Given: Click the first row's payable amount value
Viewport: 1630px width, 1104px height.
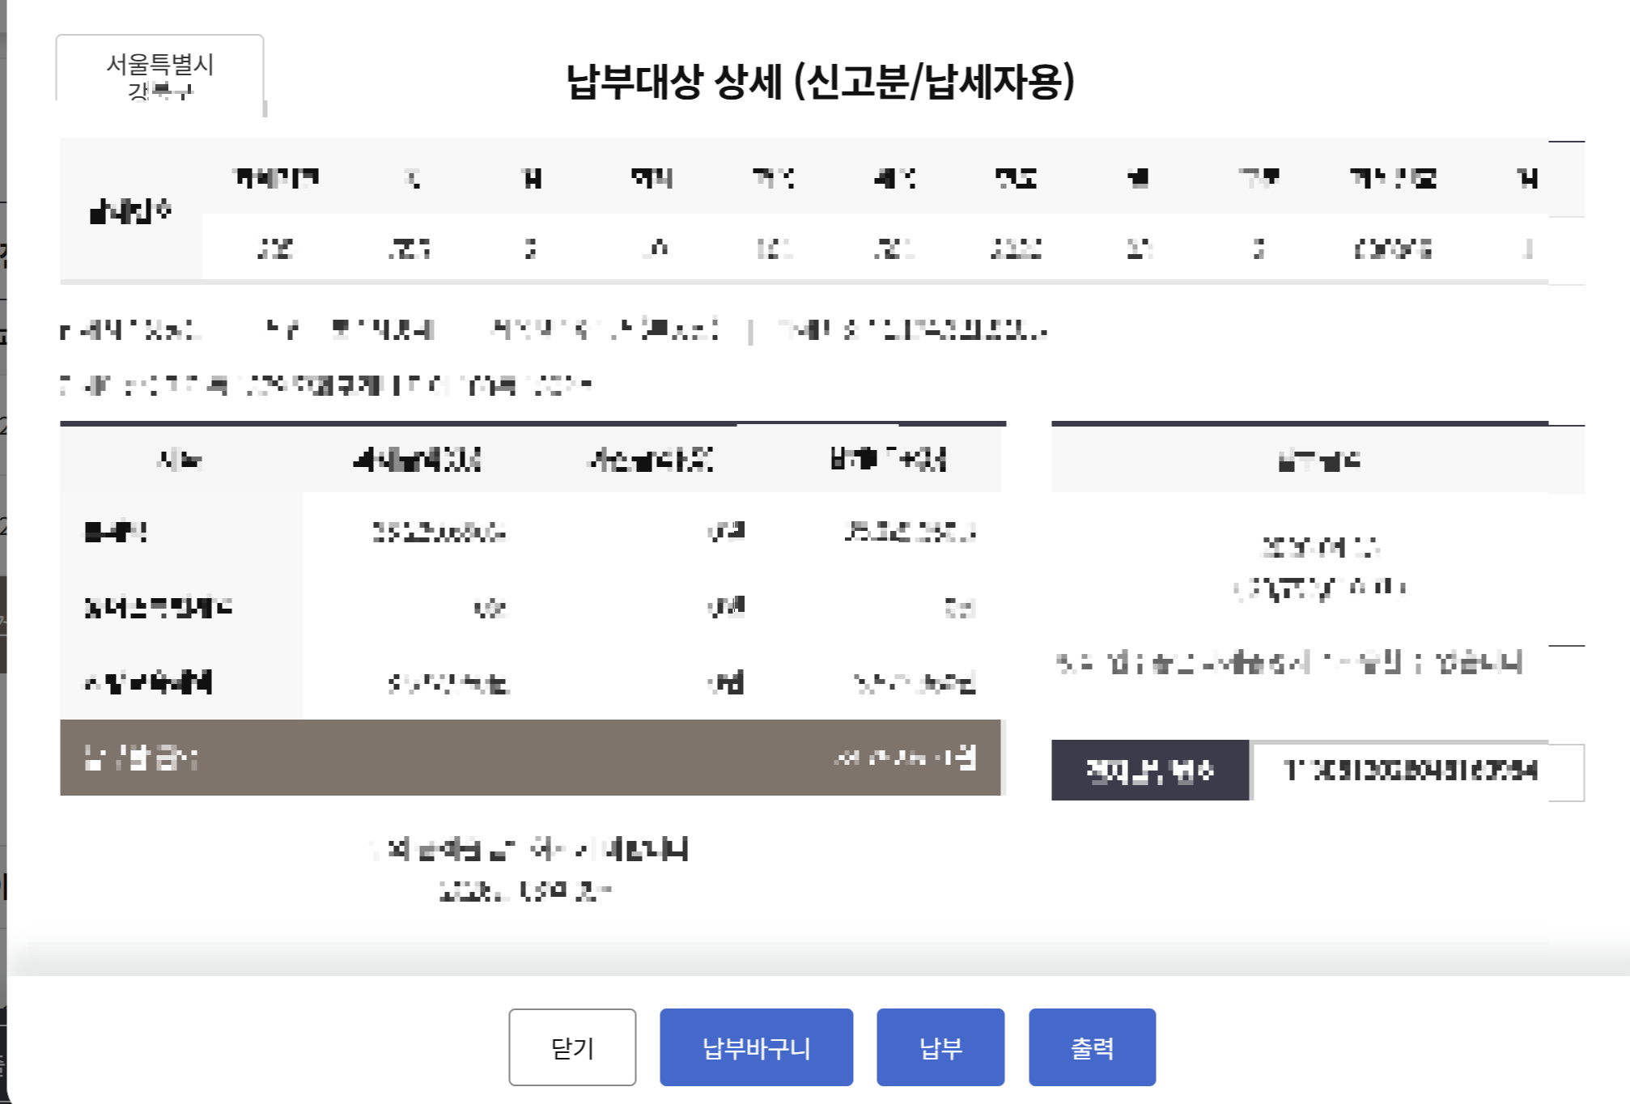Looking at the screenshot, I should [x=909, y=532].
